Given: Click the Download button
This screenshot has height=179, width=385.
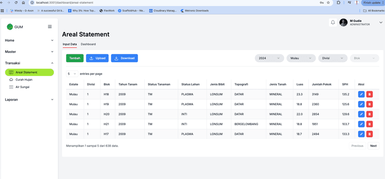Looking at the screenshot, I should (x=125, y=58).
